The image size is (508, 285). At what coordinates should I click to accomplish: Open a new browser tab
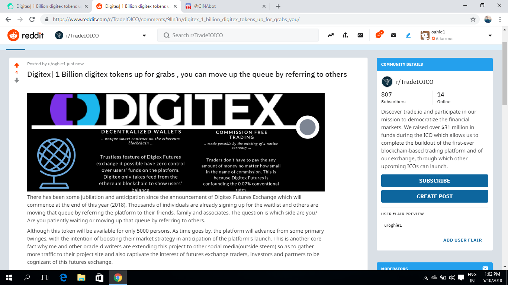pos(278,6)
